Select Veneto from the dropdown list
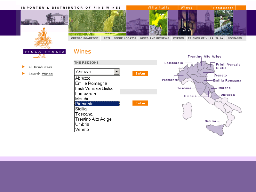The height and width of the screenshot is (192, 256). [97, 129]
